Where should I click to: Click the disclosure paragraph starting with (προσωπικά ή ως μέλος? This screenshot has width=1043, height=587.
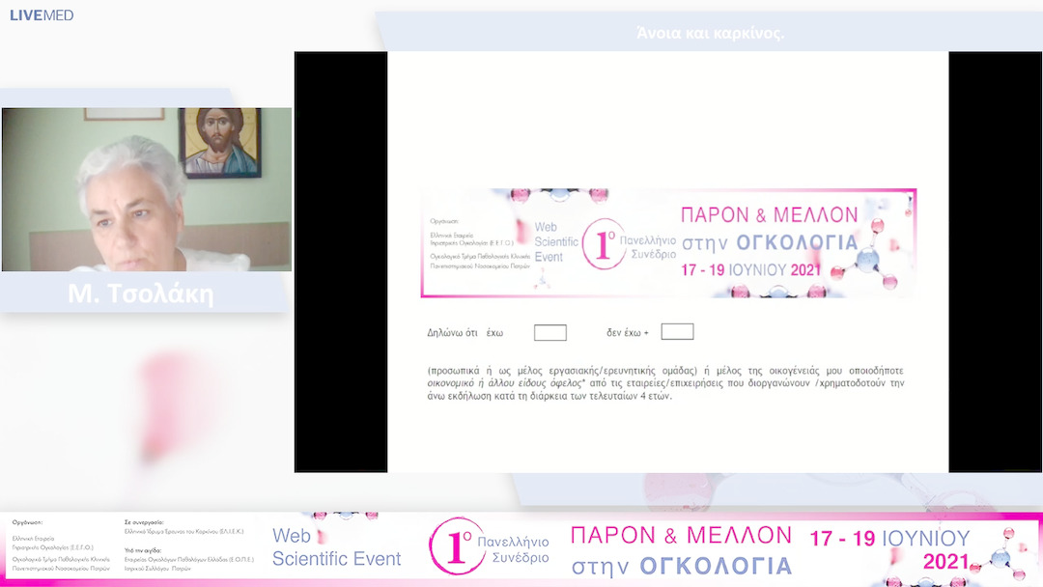[x=665, y=383]
